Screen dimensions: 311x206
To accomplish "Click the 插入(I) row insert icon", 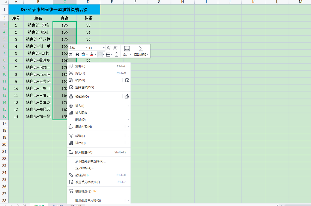I will [x=71, y=106].
